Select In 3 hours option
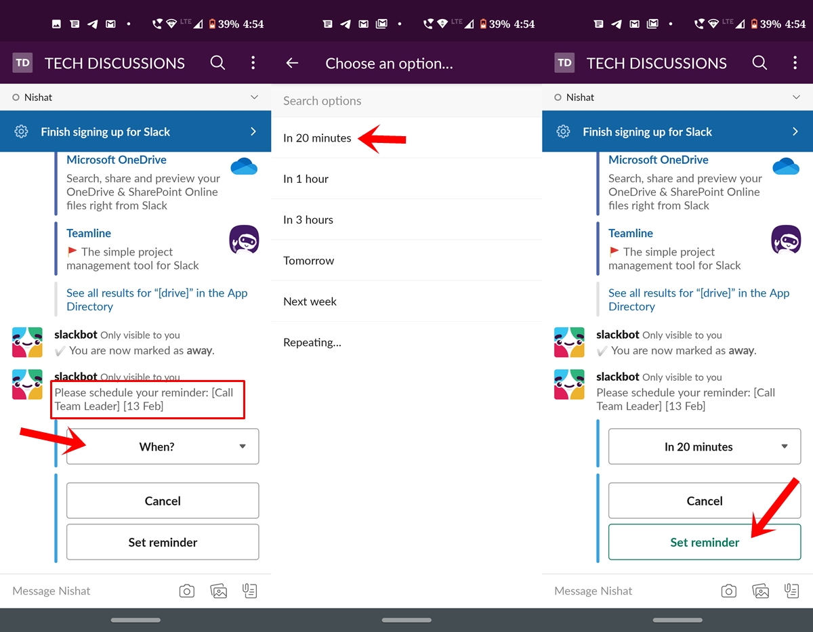The image size is (813, 632). 406,219
